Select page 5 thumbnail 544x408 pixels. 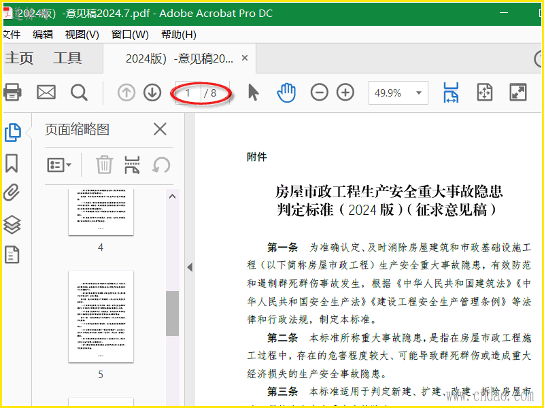(101, 317)
